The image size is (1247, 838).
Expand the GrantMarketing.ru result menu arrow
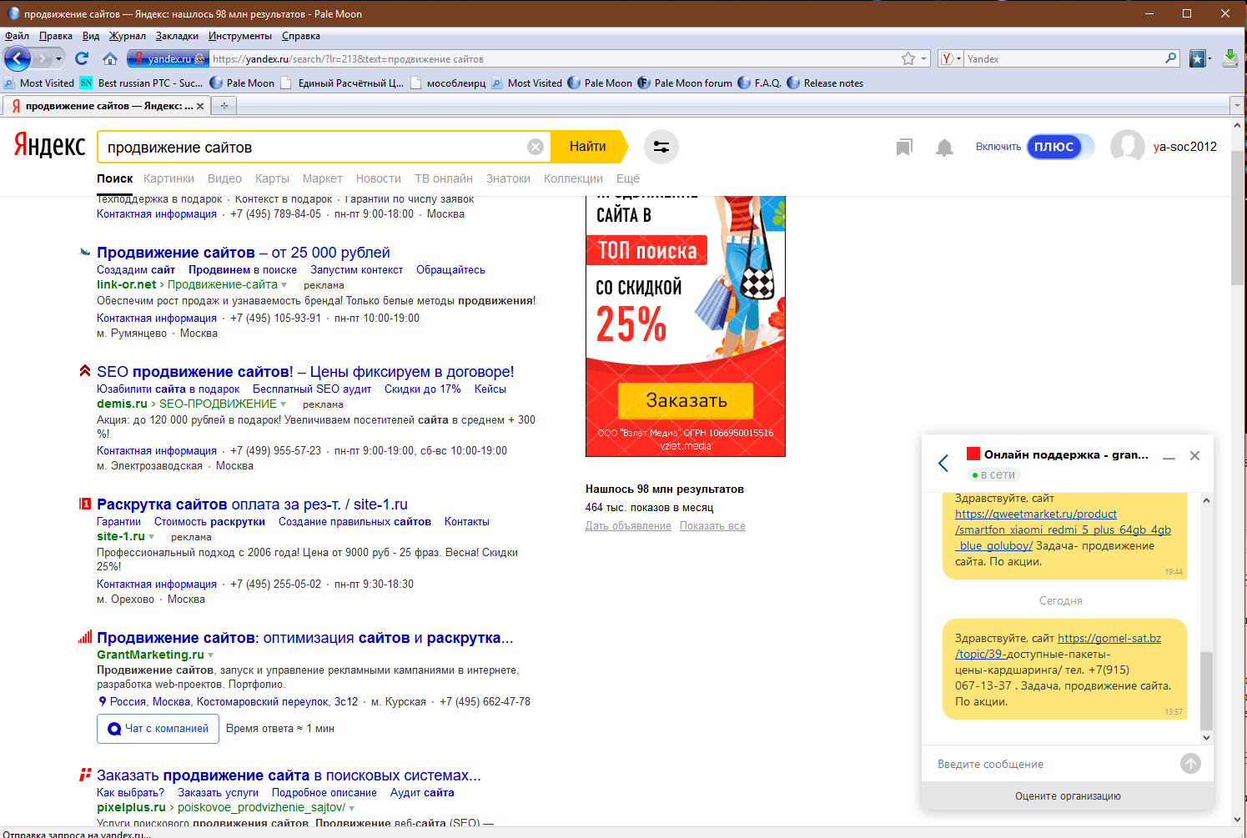[x=211, y=655]
